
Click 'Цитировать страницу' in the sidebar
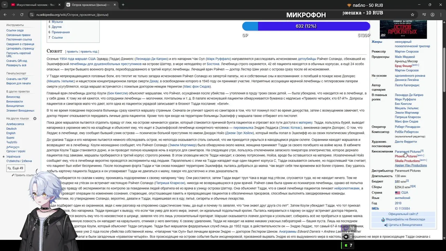tap(20, 48)
